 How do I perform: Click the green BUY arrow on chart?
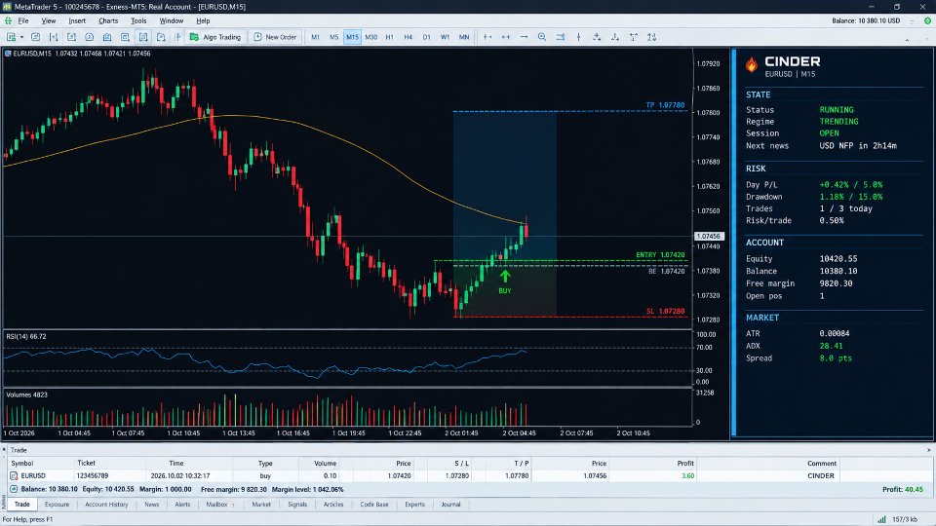coord(505,276)
